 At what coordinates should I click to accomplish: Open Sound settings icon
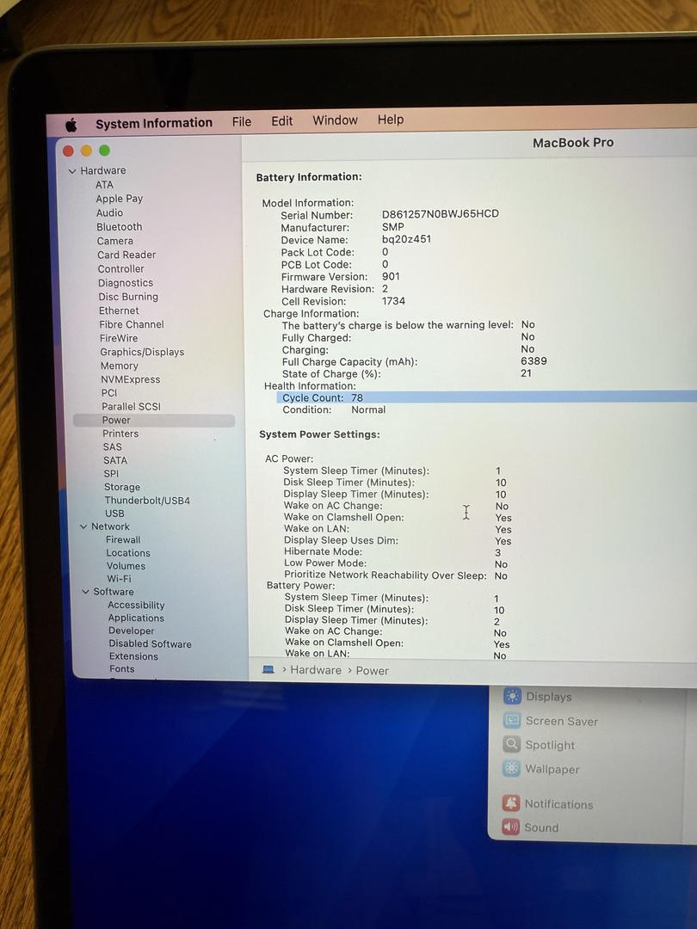pyautogui.click(x=511, y=827)
